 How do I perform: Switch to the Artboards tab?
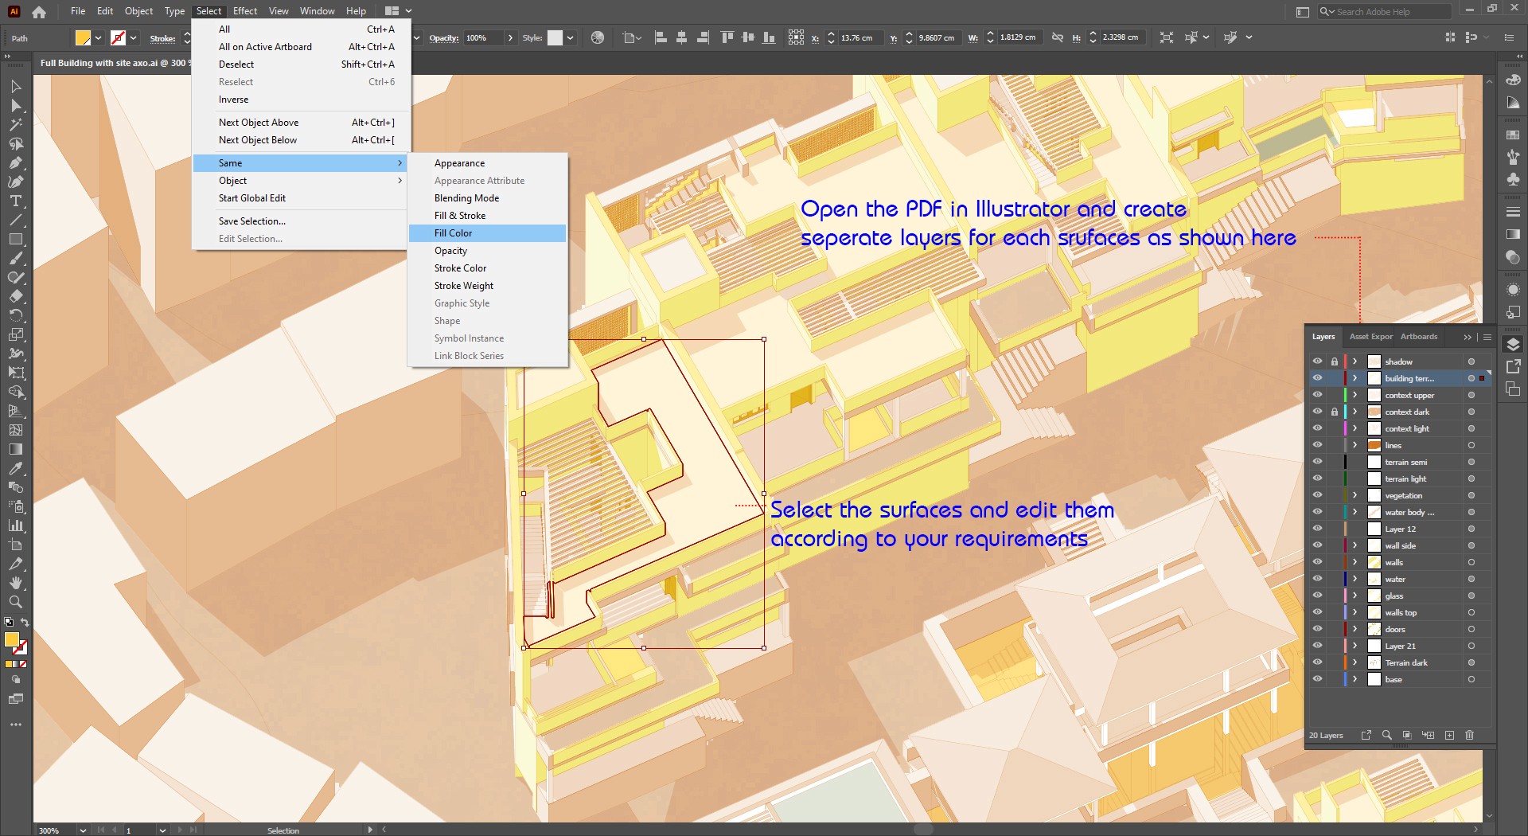(x=1419, y=337)
